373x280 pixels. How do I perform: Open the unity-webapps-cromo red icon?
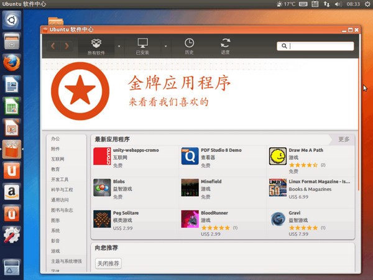[x=102, y=156]
